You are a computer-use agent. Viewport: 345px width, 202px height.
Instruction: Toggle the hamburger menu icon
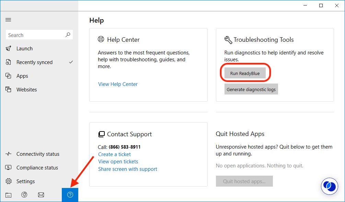click(8, 20)
